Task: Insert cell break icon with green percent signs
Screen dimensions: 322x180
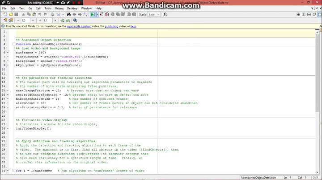Action: coord(62,20)
